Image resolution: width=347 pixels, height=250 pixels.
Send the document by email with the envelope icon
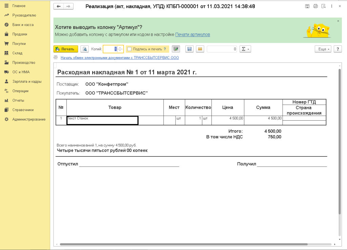click(x=200, y=49)
